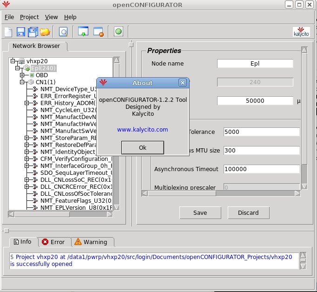This screenshot has height=292, width=317.
Task: Collapse the Epl(240) tree node
Action: point(18,68)
